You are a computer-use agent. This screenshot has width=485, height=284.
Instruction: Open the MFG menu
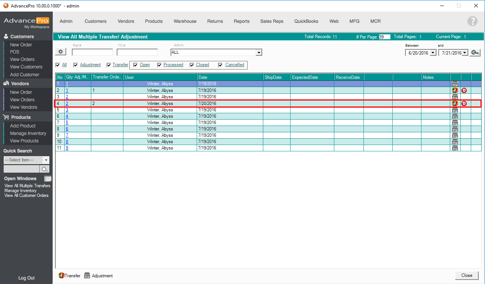(x=354, y=21)
